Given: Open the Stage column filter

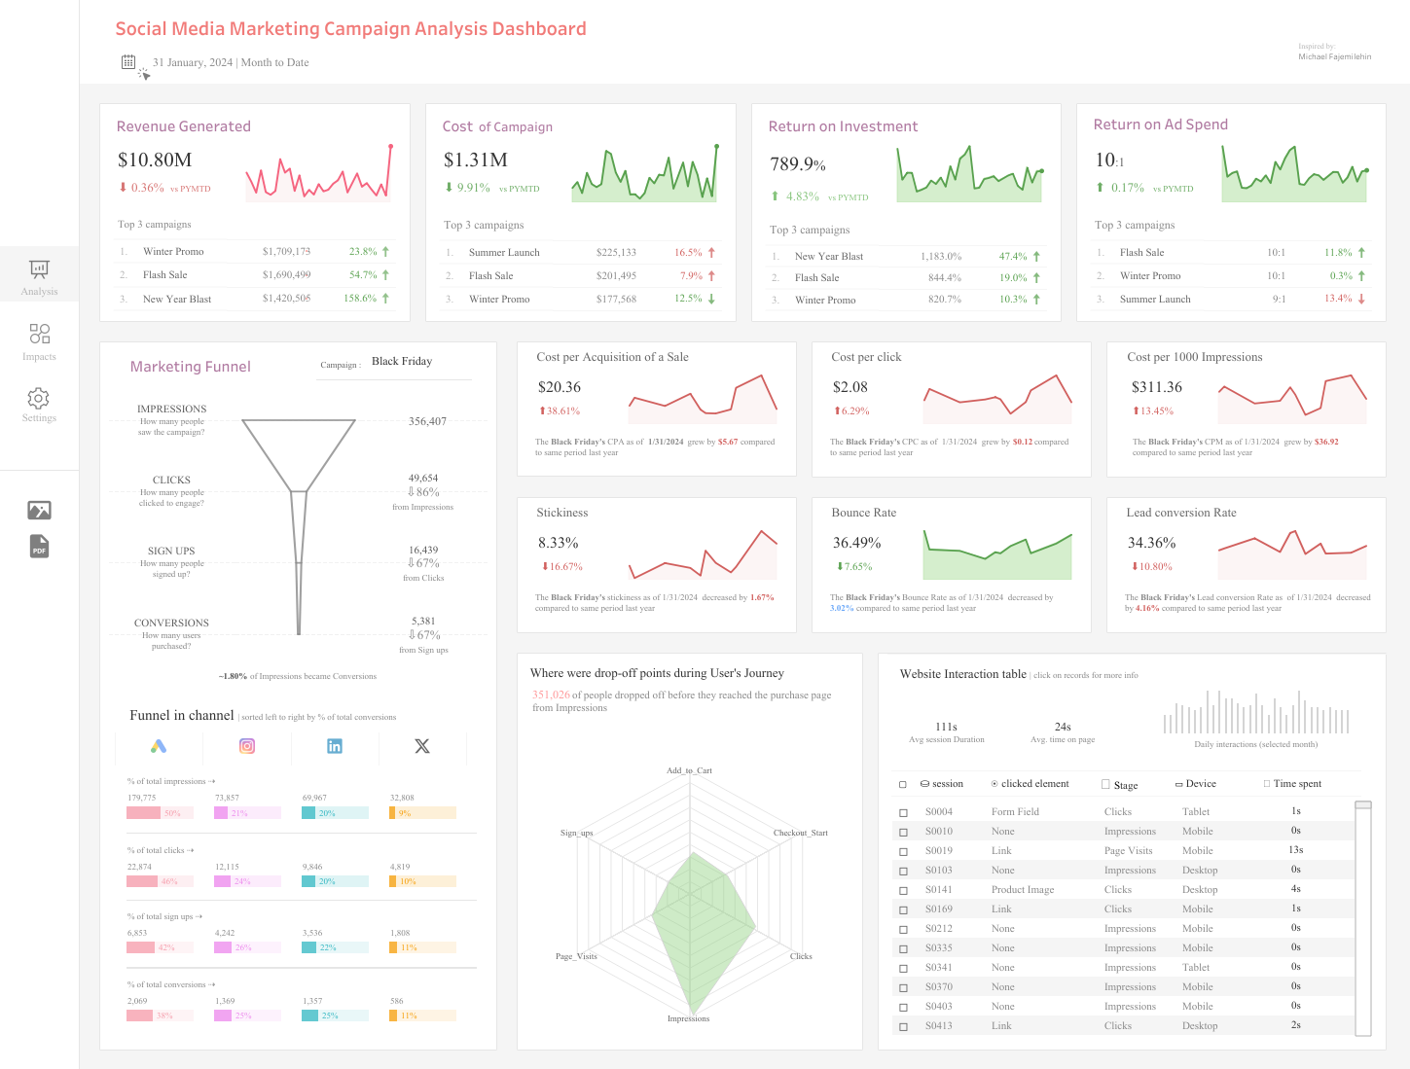Looking at the screenshot, I should [1106, 784].
